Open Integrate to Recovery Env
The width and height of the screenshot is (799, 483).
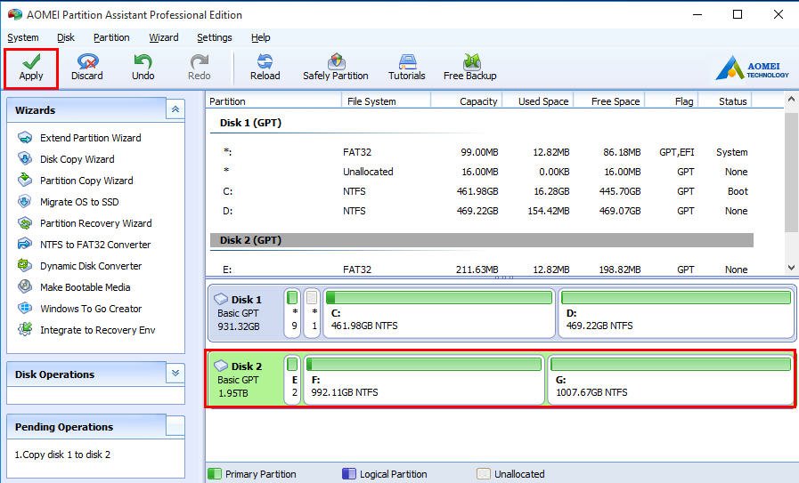(97, 330)
